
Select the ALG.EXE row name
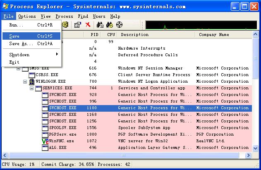point(57,148)
